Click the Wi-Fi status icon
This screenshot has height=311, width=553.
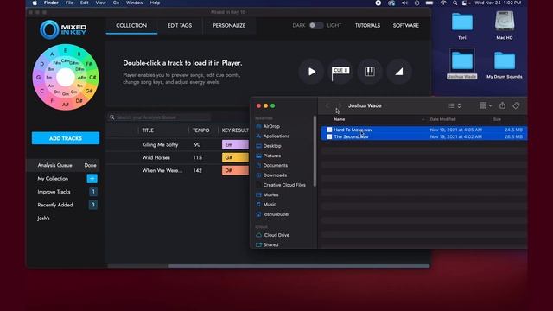[x=443, y=3]
